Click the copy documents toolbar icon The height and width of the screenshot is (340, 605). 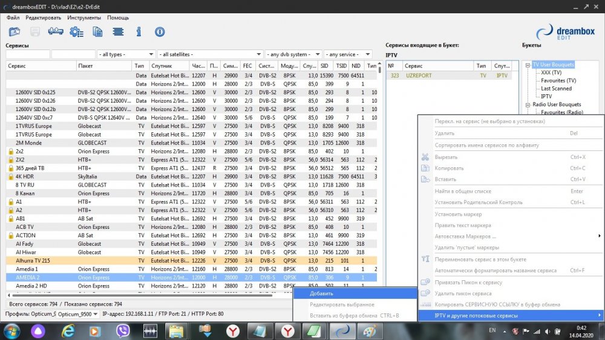(x=97, y=32)
